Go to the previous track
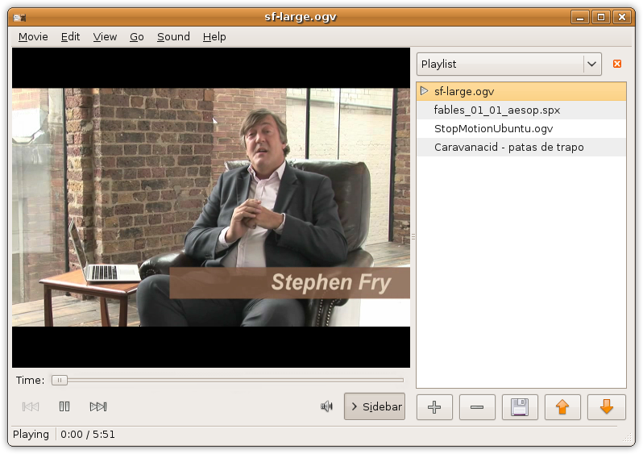This screenshot has width=643, height=454. [31, 406]
